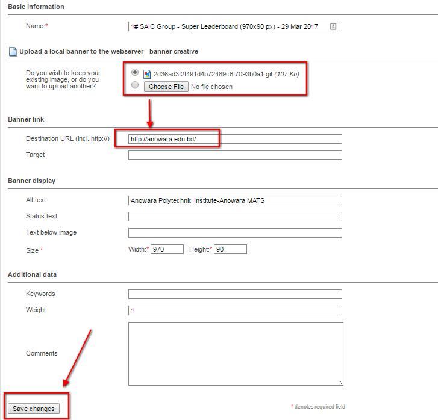Viewport: 438px width, 420px height.
Task: Click the Destination URL input field
Action: pyautogui.click(x=235, y=139)
